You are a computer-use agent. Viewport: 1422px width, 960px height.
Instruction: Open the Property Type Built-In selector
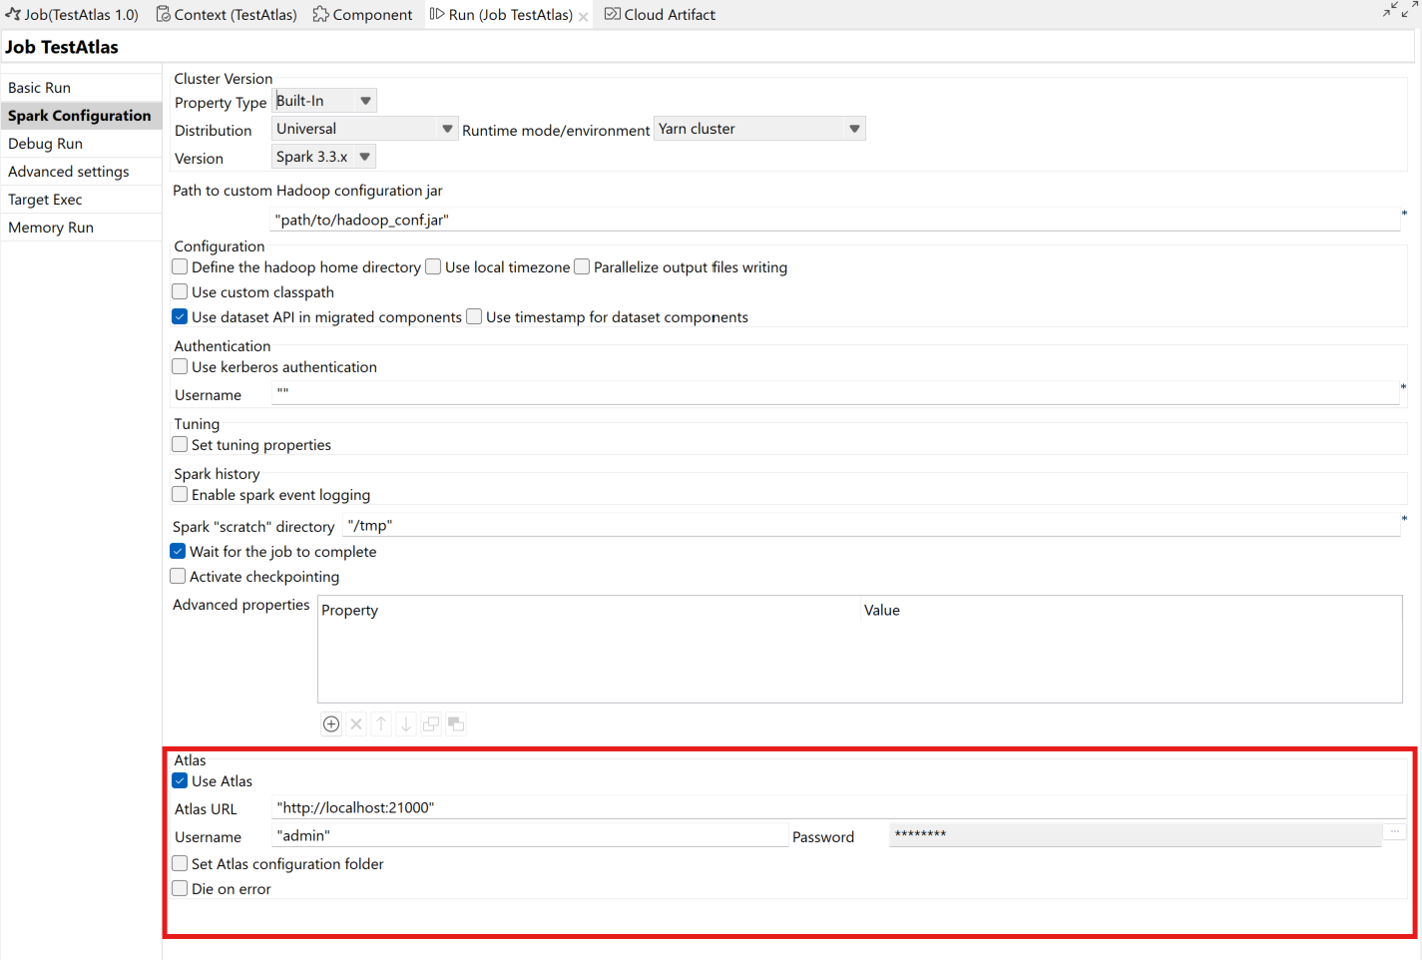pyautogui.click(x=365, y=100)
